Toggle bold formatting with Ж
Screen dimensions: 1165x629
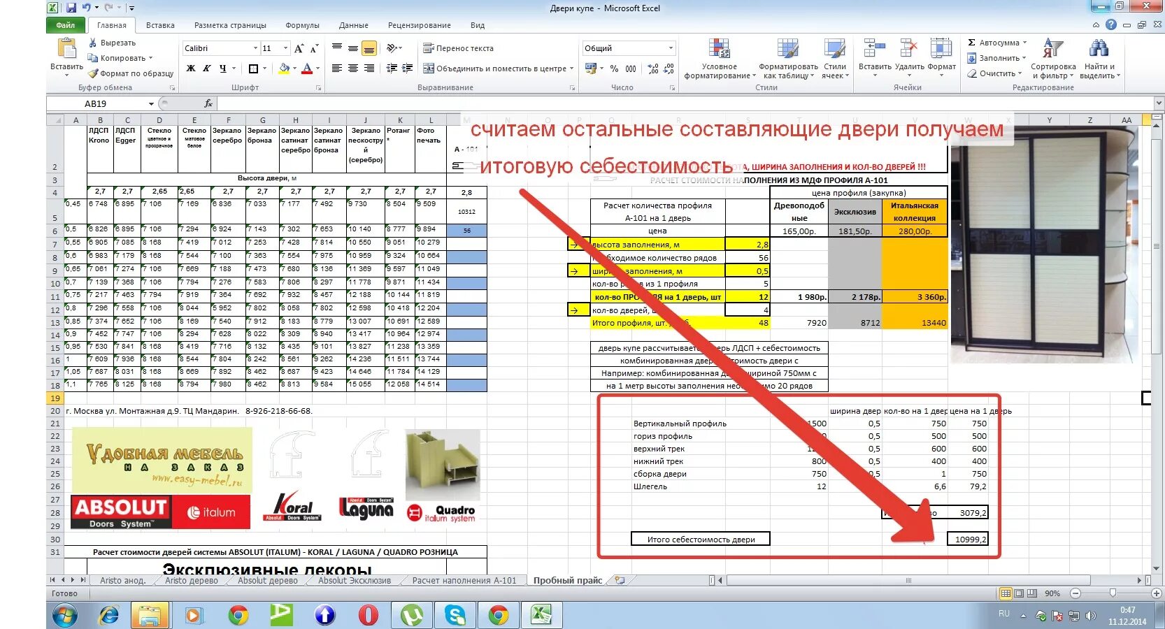191,68
